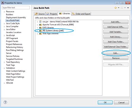Click the Apache Tomcat library icon

point(40,25)
